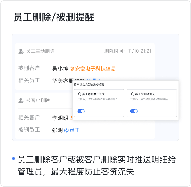Open the 员工添加客户通知 settings card
The image size is (191, 187).
click(99, 103)
